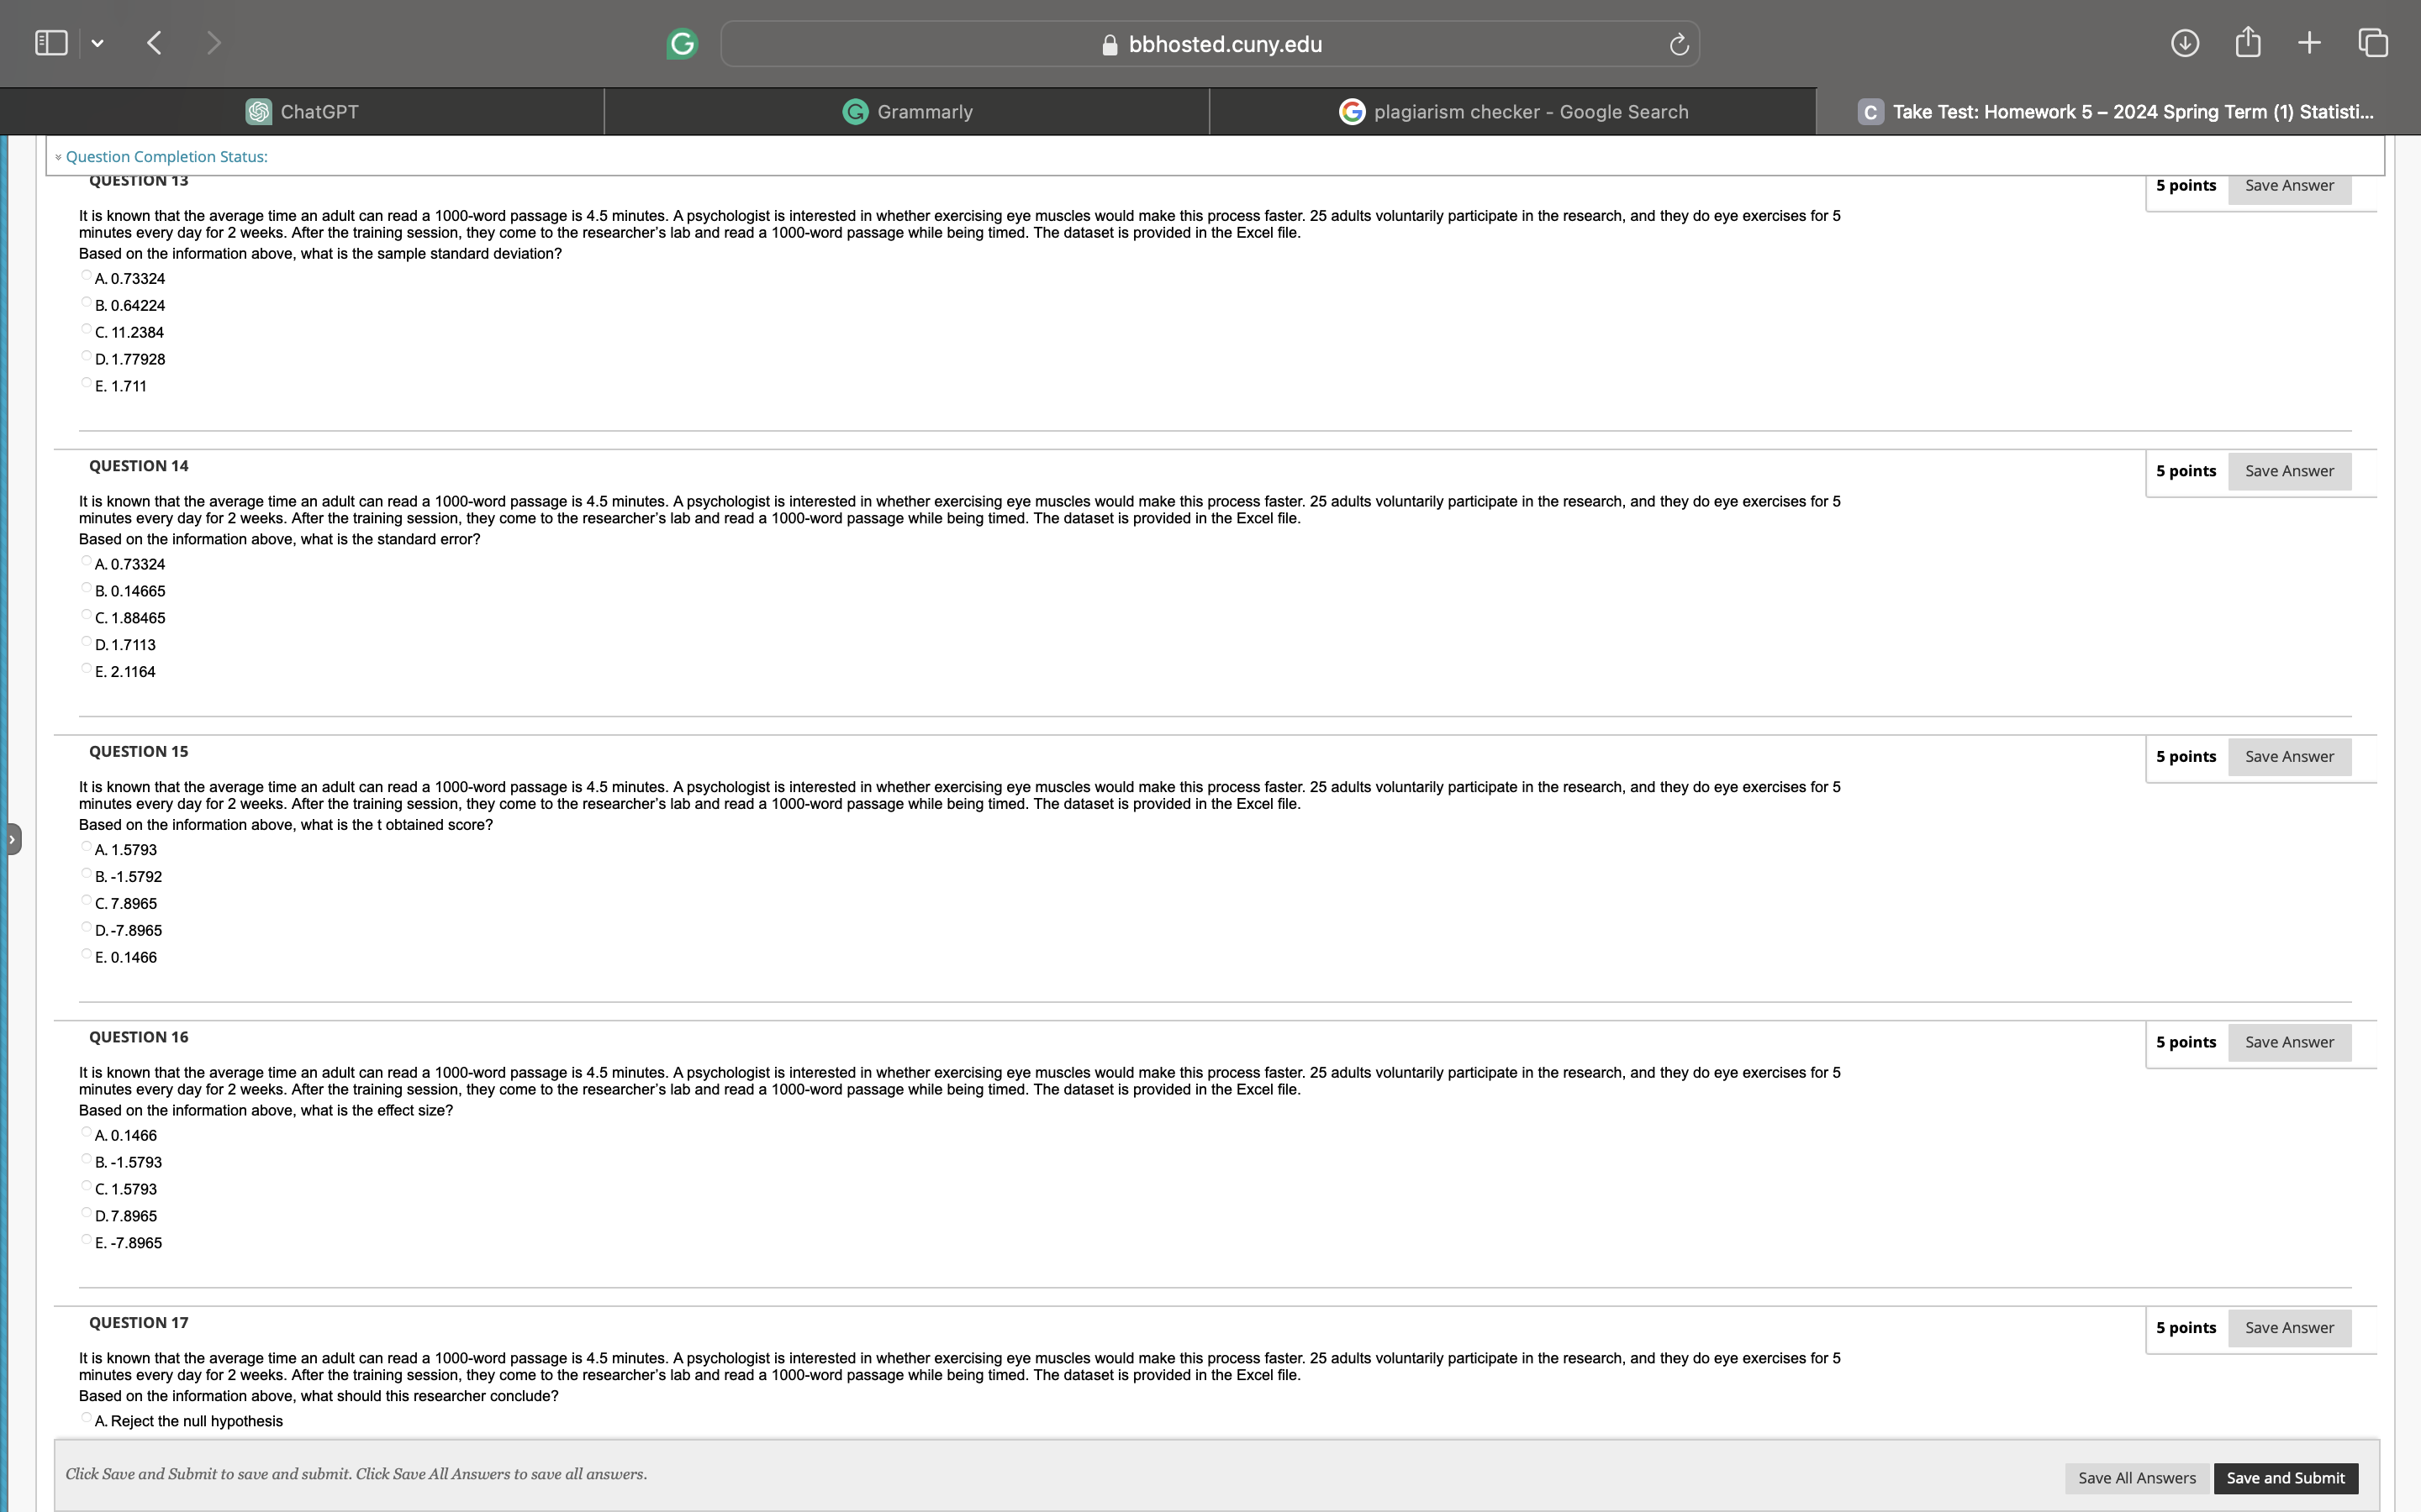Click the forward navigation arrow
This screenshot has height=1512, width=2421.
coord(213,43)
